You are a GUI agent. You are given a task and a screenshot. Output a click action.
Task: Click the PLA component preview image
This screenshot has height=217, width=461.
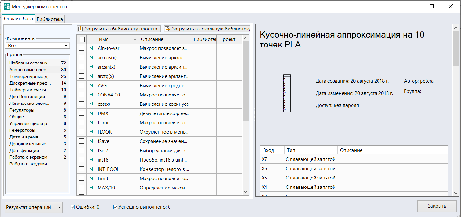287,93
